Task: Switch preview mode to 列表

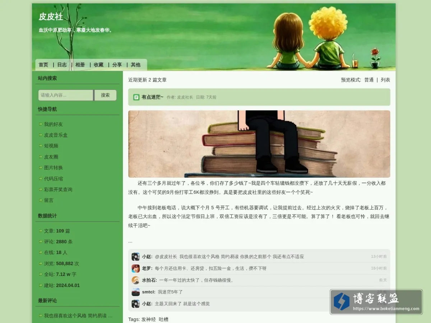Action: (x=385, y=80)
